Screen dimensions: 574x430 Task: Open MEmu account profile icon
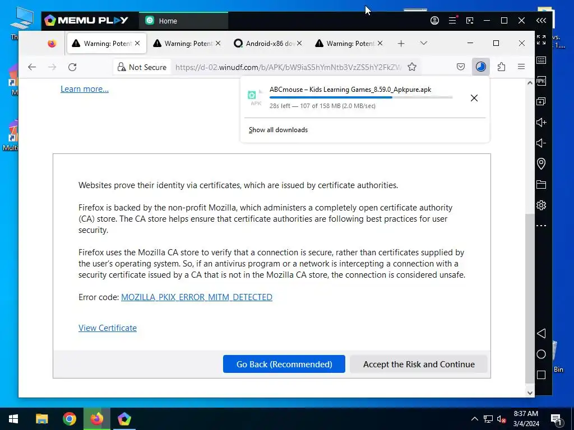coord(434,21)
